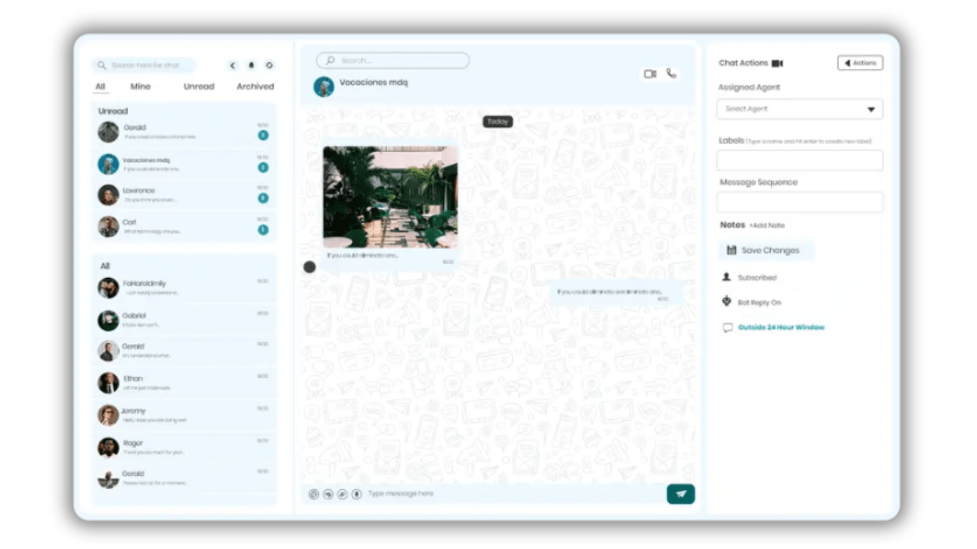Click the Unread section heading in the list
The image size is (977, 549).
[113, 111]
